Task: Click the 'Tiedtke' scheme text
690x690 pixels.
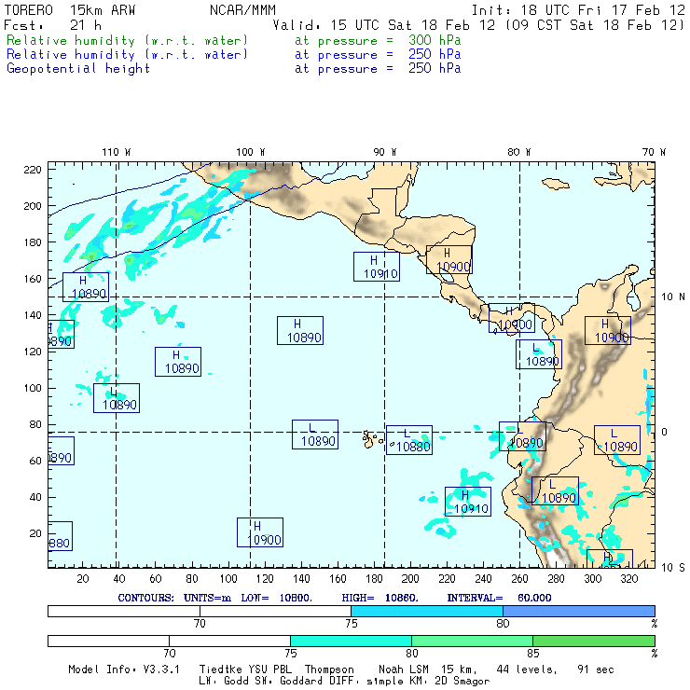Action: pyautogui.click(x=220, y=669)
